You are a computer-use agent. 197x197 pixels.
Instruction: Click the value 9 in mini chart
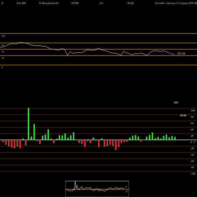(x=126, y=187)
